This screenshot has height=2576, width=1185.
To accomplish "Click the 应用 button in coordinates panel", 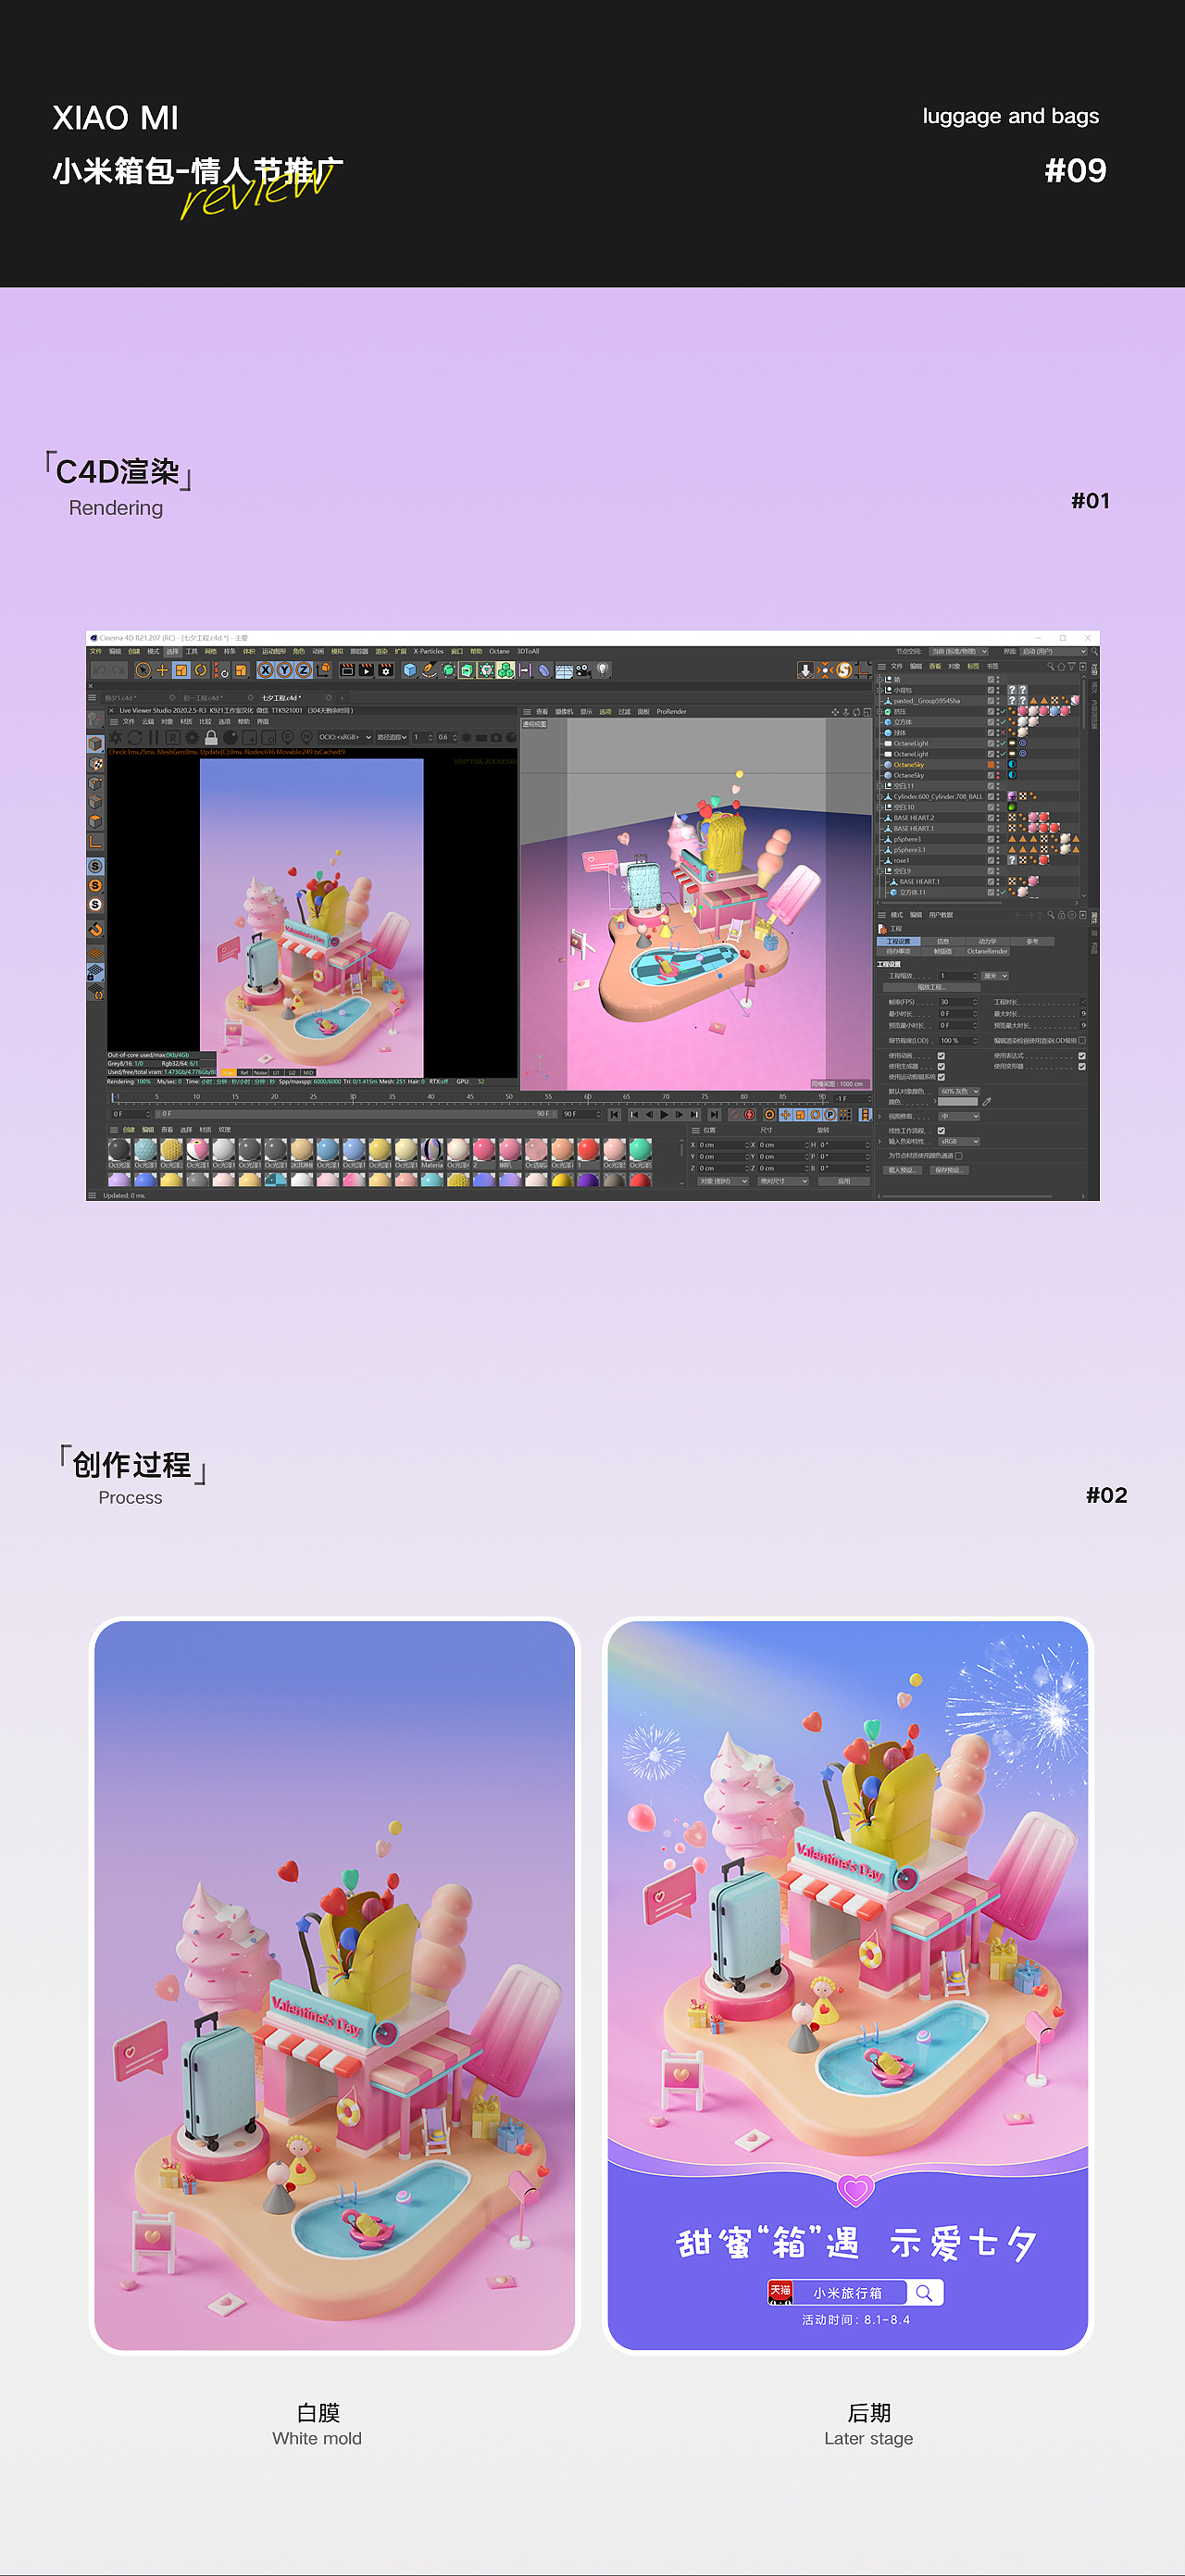I will pos(844,1182).
